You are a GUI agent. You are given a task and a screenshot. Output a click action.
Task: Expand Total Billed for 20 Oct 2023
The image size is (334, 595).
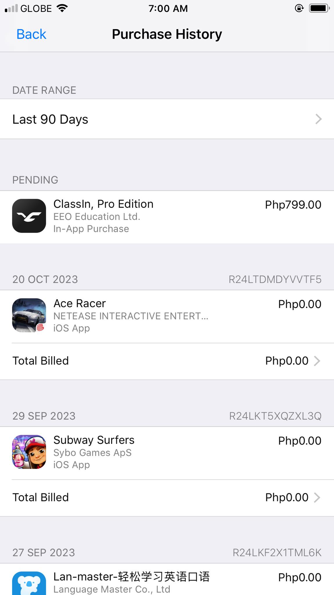[x=167, y=361]
